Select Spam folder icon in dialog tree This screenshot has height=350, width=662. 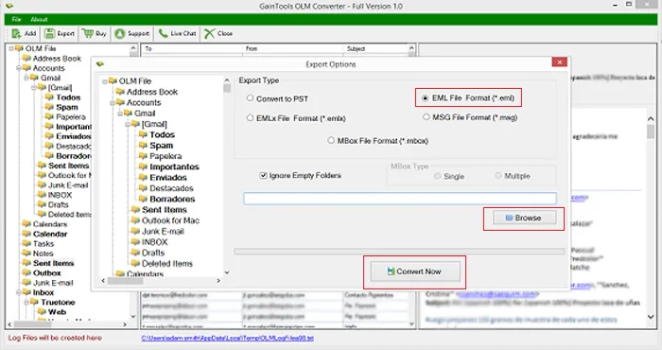[143, 146]
